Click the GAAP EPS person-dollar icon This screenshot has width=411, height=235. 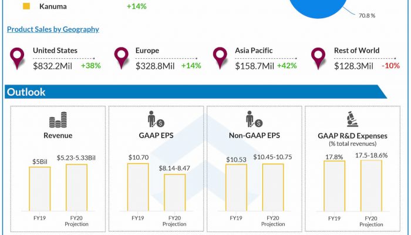point(156,120)
